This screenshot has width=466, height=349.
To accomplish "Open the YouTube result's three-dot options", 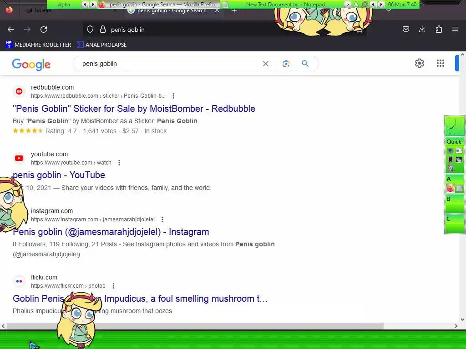I will 119,163.
